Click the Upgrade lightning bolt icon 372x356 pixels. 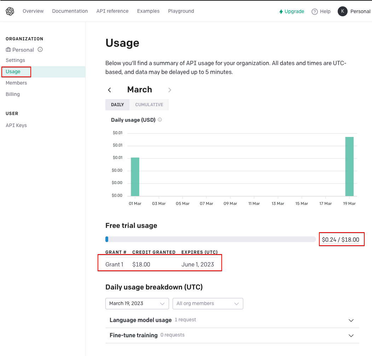coord(281,11)
